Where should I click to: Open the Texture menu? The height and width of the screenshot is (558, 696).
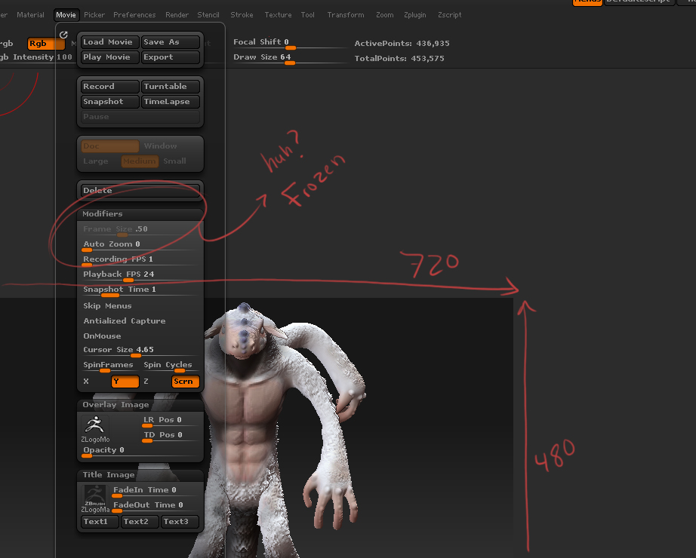point(278,14)
